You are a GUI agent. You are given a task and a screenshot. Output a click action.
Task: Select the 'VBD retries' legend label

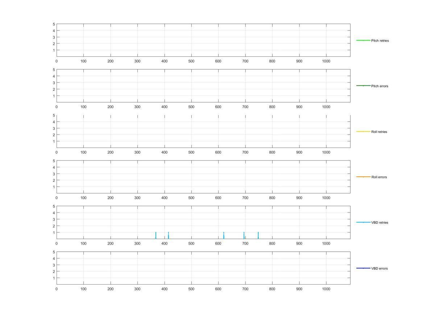coord(380,223)
